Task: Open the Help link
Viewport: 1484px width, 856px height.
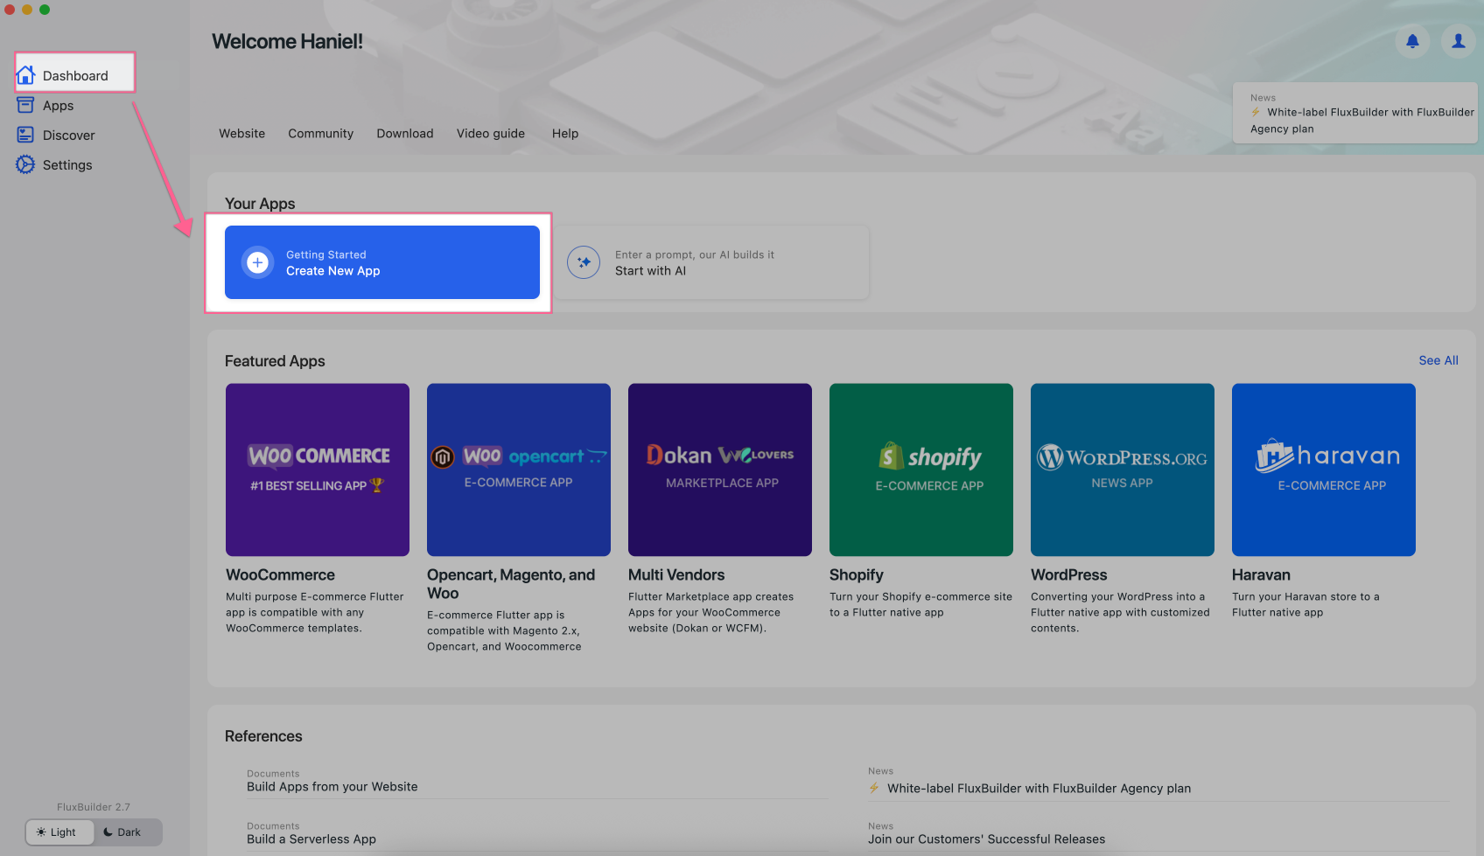Action: pyautogui.click(x=565, y=134)
